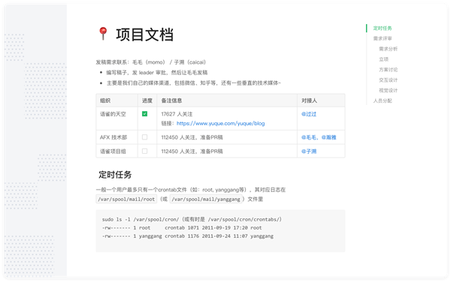Click the @毛毛 mention

(309, 137)
